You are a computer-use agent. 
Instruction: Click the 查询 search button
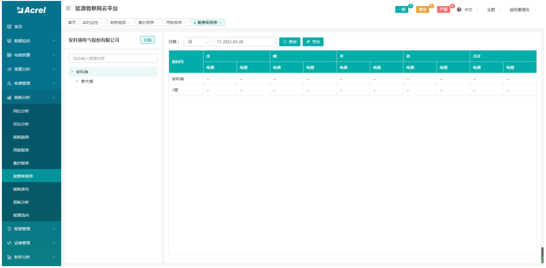290,42
